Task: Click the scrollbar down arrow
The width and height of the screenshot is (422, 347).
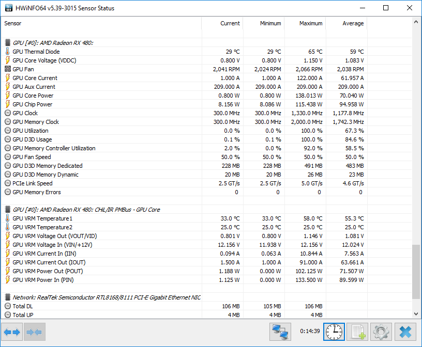Action: coord(416,314)
